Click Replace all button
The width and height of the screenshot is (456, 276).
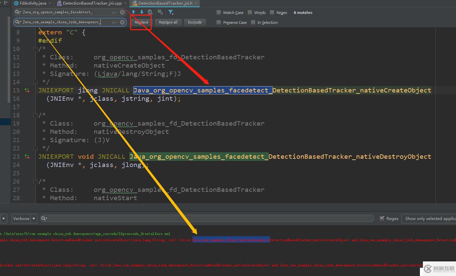(168, 22)
